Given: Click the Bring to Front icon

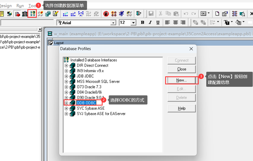Looking at the screenshot, I should 196,23.
